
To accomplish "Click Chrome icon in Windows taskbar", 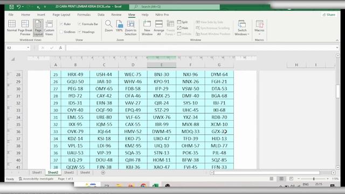I will (x=143, y=186).
